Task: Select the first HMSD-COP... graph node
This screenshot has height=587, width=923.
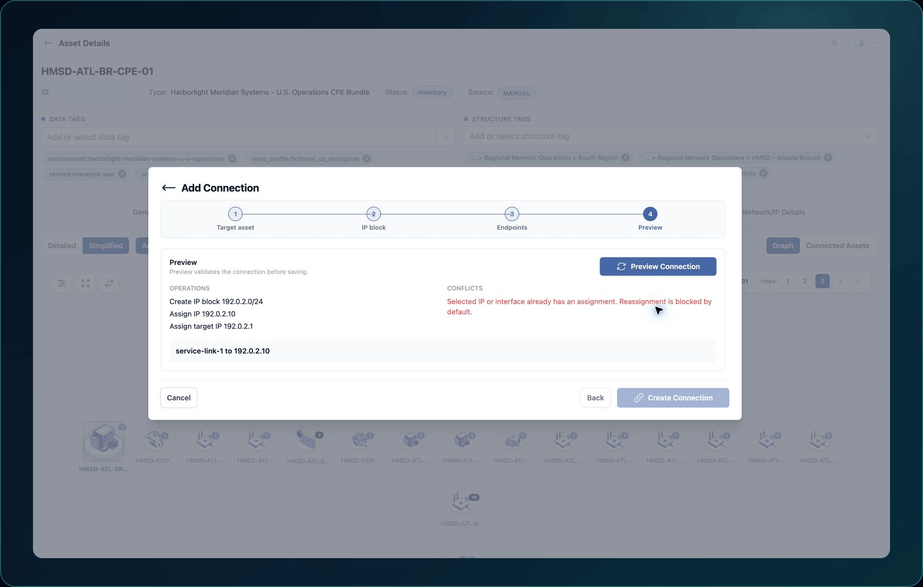Action: click(155, 441)
